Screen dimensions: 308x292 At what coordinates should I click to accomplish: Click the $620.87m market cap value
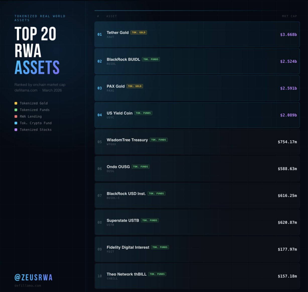(x=287, y=223)
